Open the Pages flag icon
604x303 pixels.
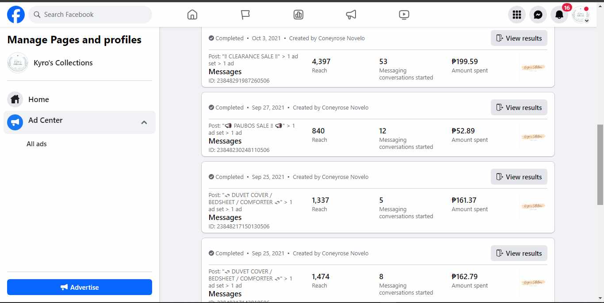(245, 15)
